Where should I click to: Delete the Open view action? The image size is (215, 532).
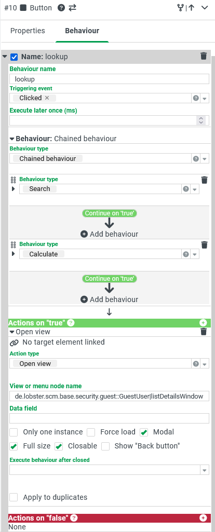tap(204, 332)
